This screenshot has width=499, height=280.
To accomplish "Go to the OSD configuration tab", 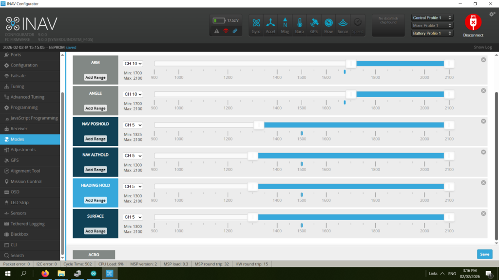I will tap(15, 192).
